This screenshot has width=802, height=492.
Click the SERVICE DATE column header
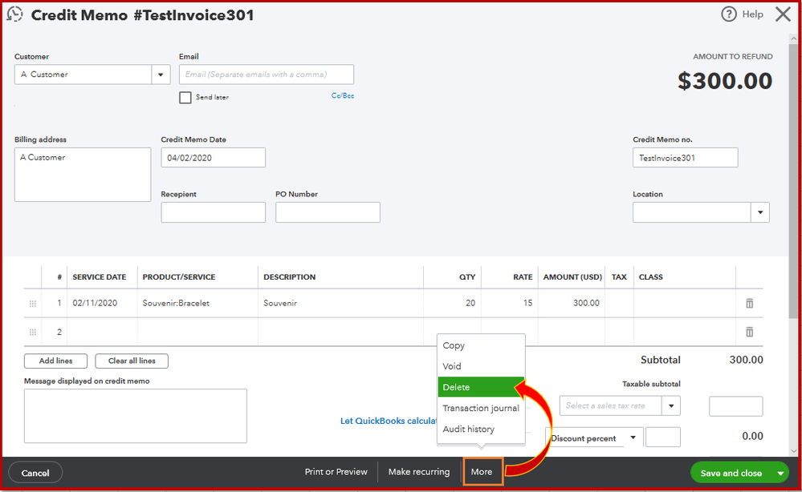coord(100,277)
